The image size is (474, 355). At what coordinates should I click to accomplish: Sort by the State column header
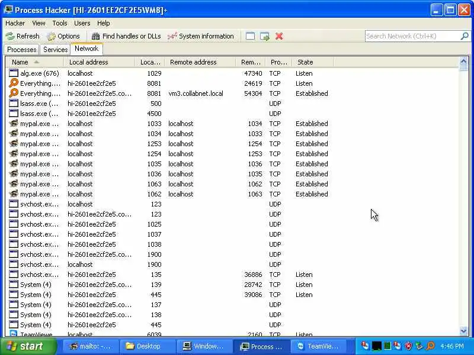coord(313,62)
